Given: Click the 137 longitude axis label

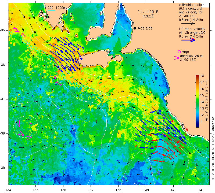Looking at the screenshot, I should point(91,190).
